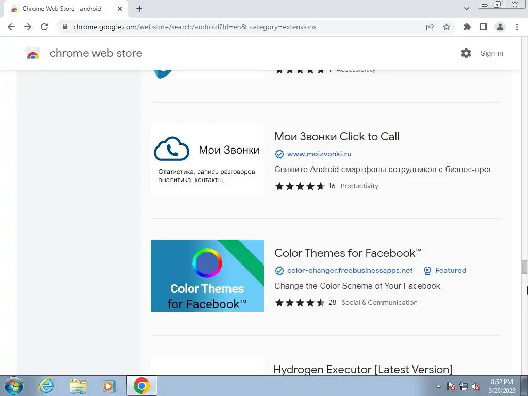Visit www.moizvonki.ru publisher link
Viewport: 528px width, 396px height.
tap(319, 154)
